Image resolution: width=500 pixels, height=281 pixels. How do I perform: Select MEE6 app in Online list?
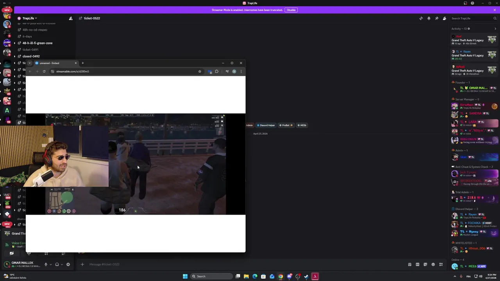point(474,267)
